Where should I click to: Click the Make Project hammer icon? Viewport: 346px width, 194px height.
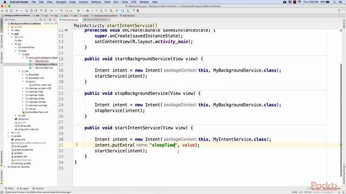tap(62, 11)
